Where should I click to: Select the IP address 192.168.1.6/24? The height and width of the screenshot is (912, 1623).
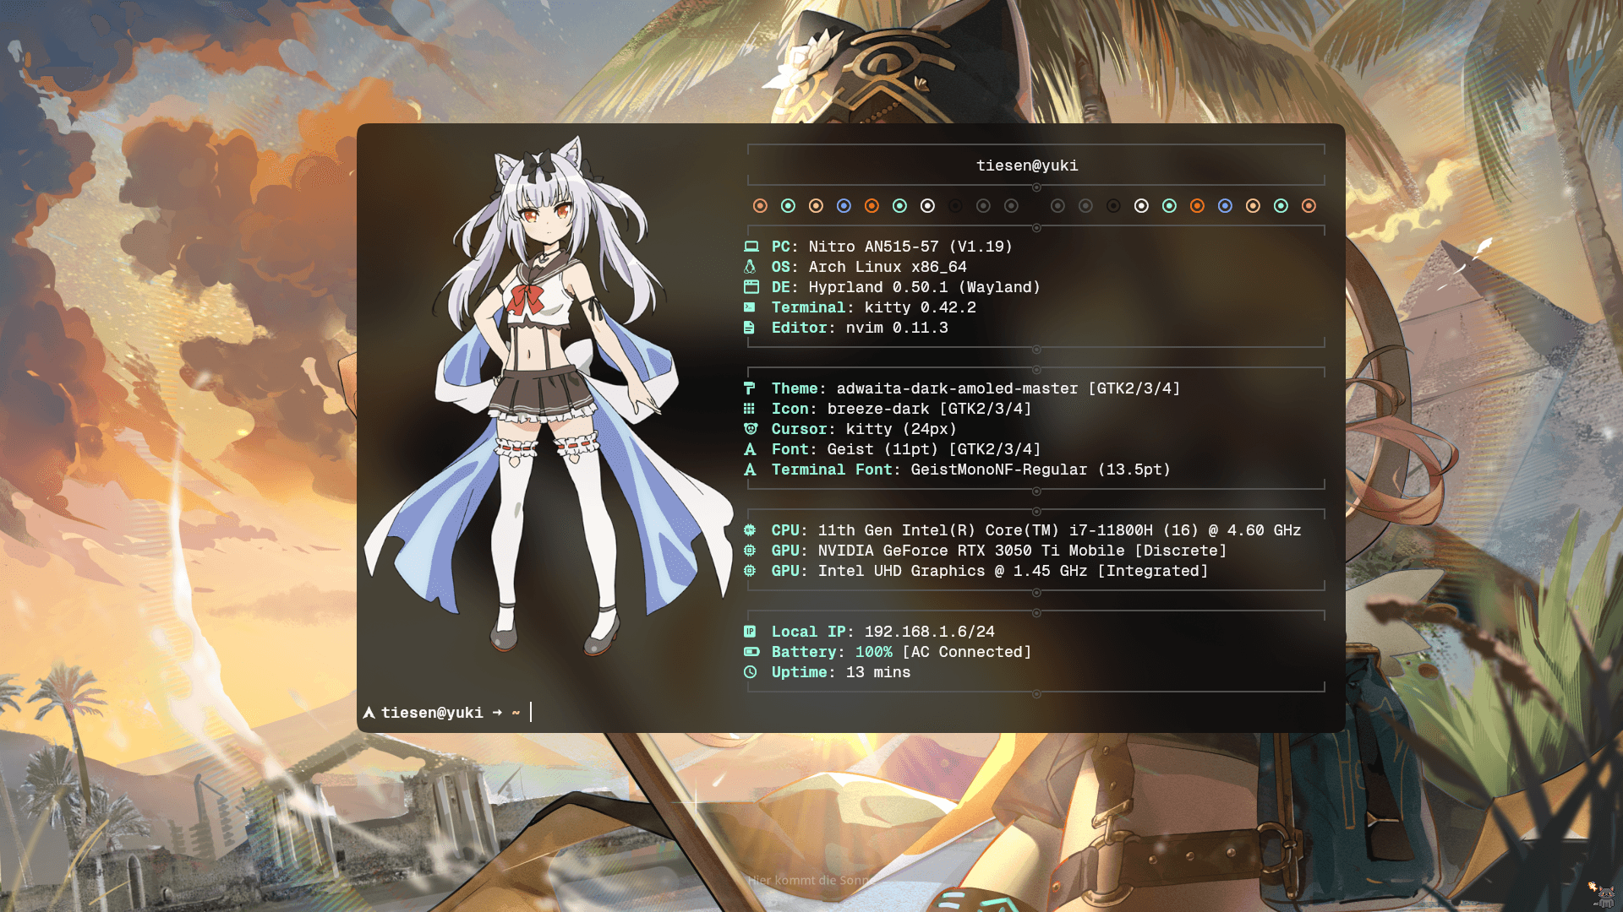pyautogui.click(x=929, y=632)
